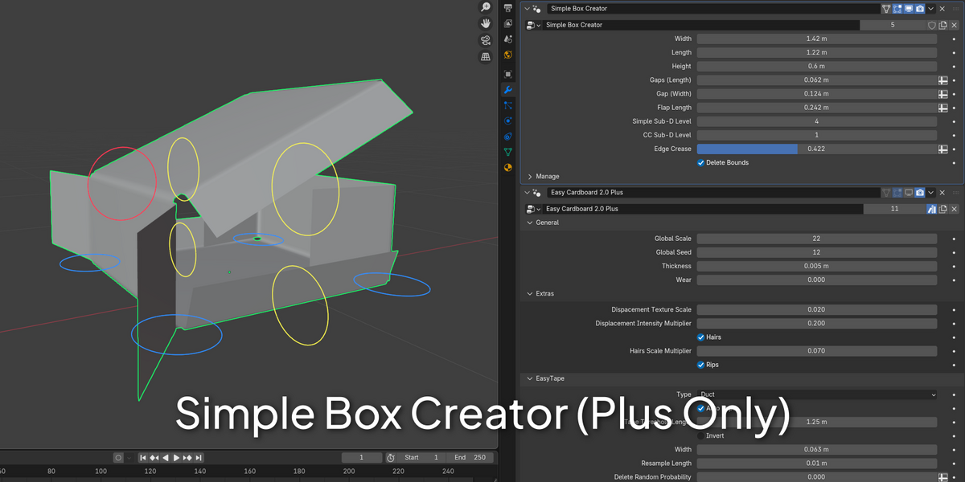Unlink the Simple Box Creator node group
This screenshot has height=482, width=965.
[x=953, y=25]
